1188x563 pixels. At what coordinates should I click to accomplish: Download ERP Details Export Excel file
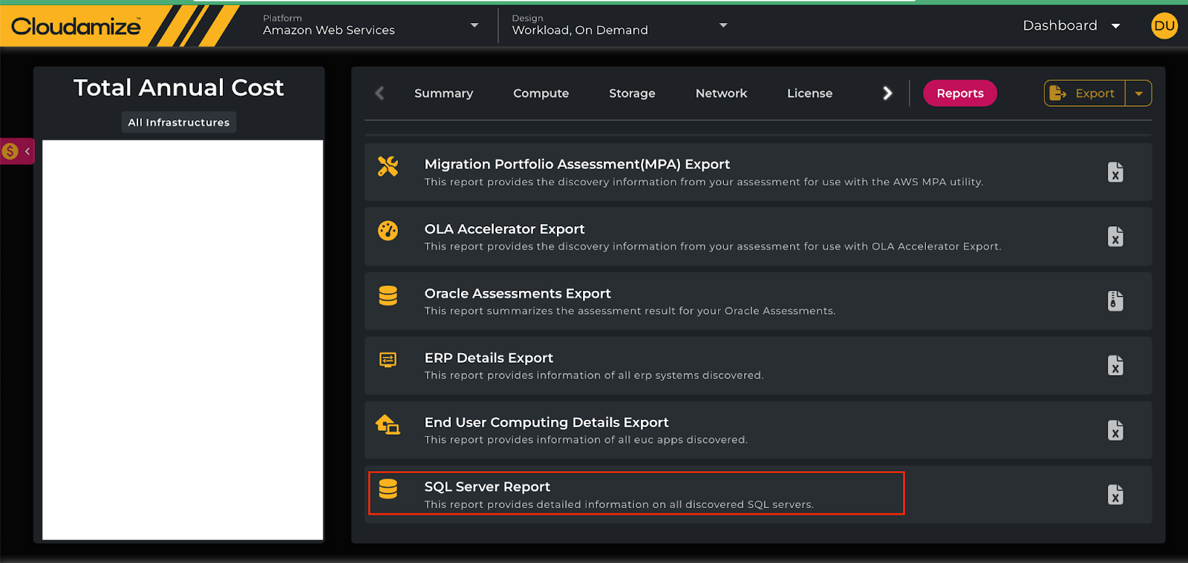(1114, 366)
